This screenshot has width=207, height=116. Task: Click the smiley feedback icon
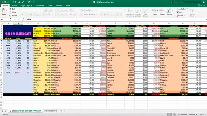(199, 5)
